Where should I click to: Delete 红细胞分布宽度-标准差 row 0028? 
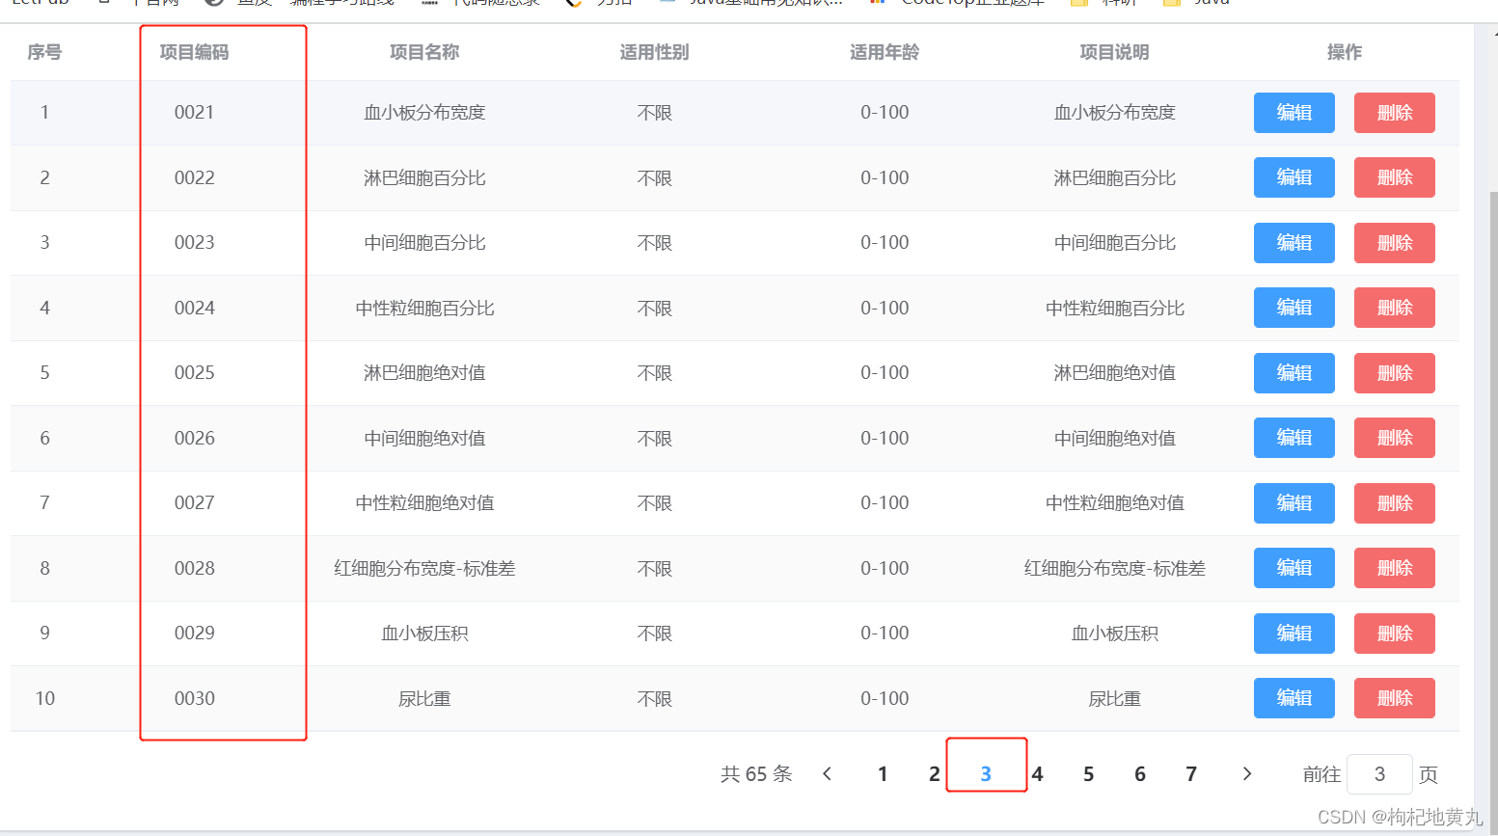point(1394,568)
